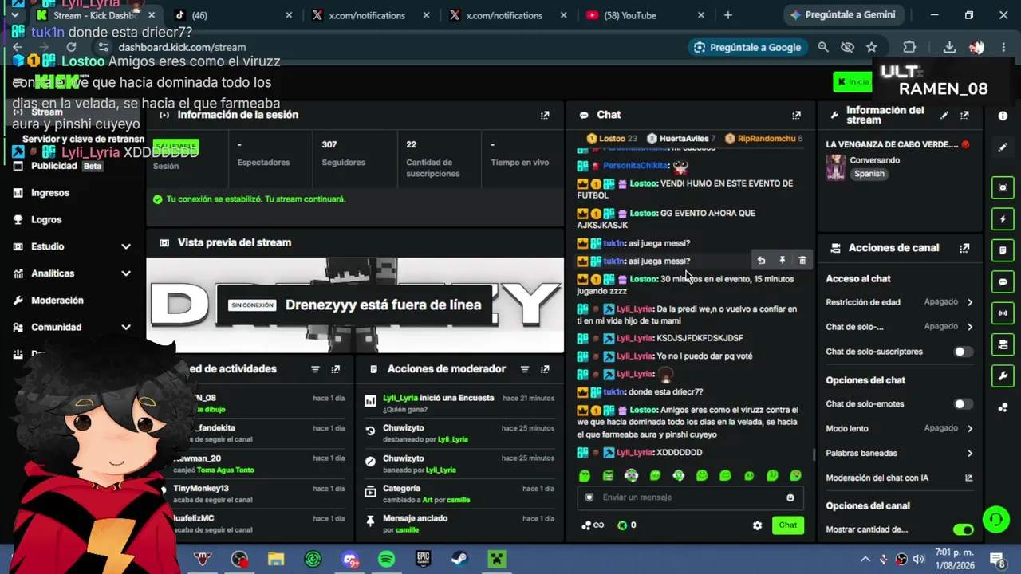Expand the Analíticas sidebar section
Viewport: 1021px width, 574px height.
[73, 273]
